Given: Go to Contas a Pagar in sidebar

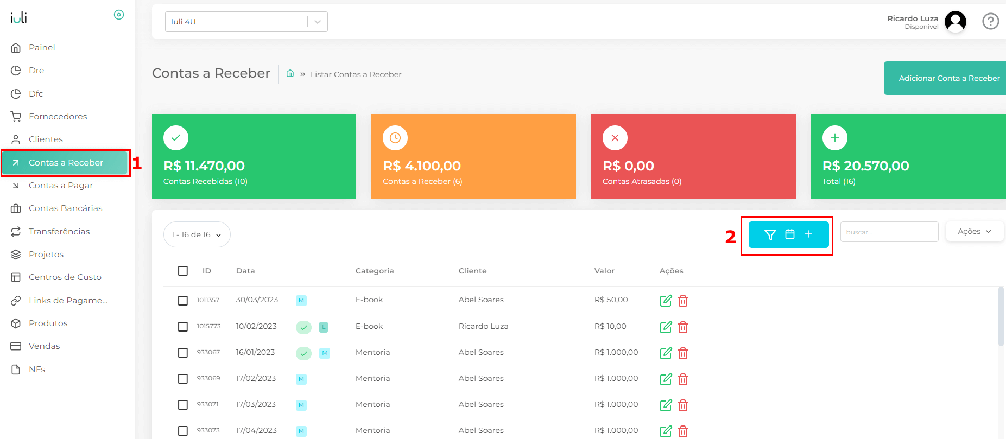Looking at the screenshot, I should coord(61,186).
